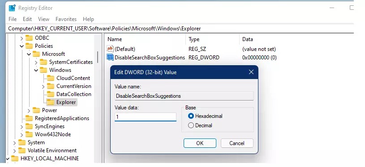Click the Value name field
This screenshot has width=365, height=167.
(x=184, y=96)
